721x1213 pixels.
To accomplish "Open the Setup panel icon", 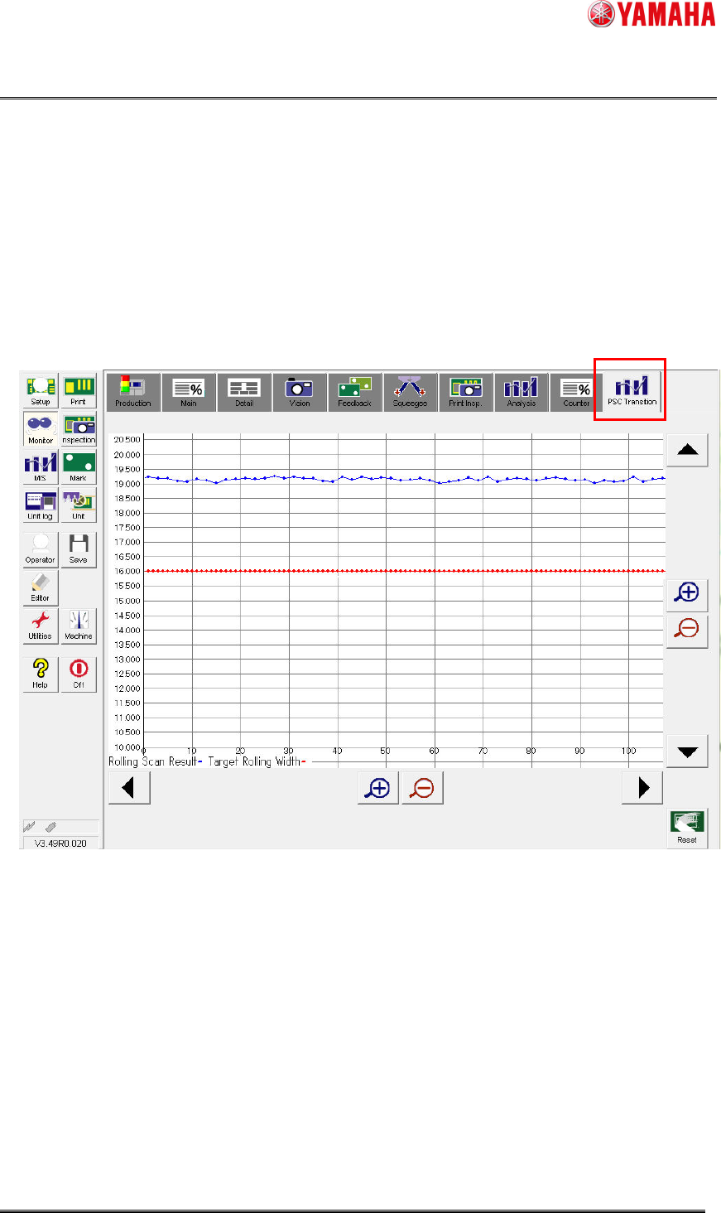I will pos(41,390).
